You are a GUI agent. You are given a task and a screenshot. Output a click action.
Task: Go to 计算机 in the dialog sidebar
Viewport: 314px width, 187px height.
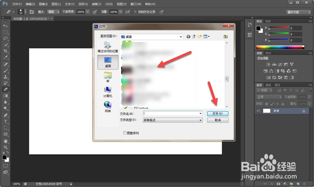(x=108, y=92)
